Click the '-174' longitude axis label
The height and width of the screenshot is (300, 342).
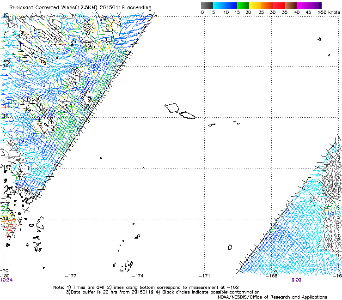pyautogui.click(x=138, y=276)
